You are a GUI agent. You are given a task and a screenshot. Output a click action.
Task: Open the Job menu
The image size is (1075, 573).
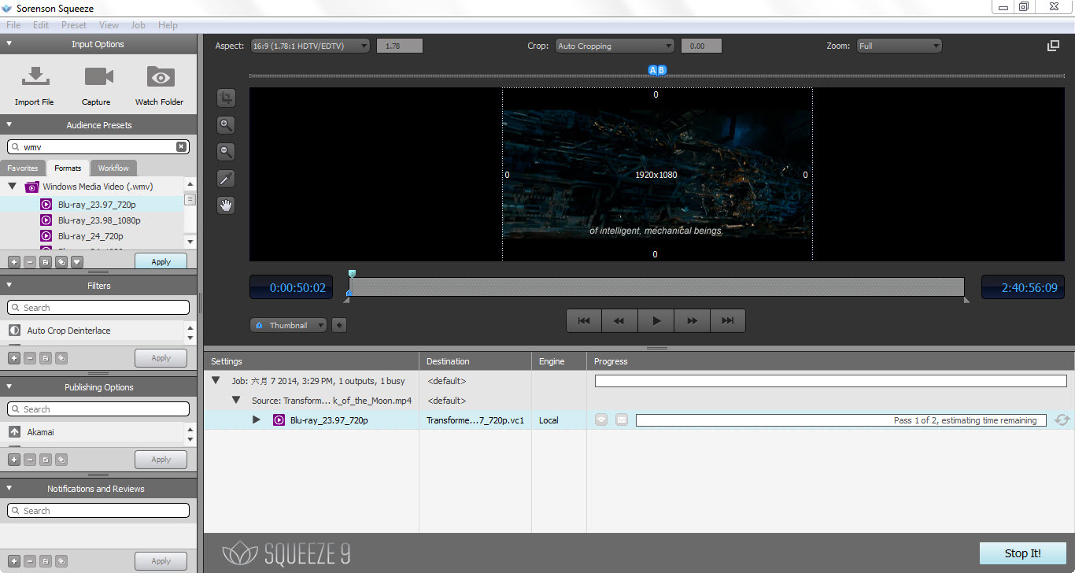pos(139,25)
